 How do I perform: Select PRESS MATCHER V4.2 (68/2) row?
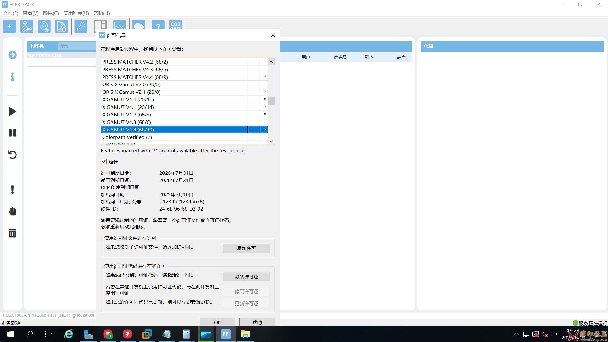tap(184, 62)
